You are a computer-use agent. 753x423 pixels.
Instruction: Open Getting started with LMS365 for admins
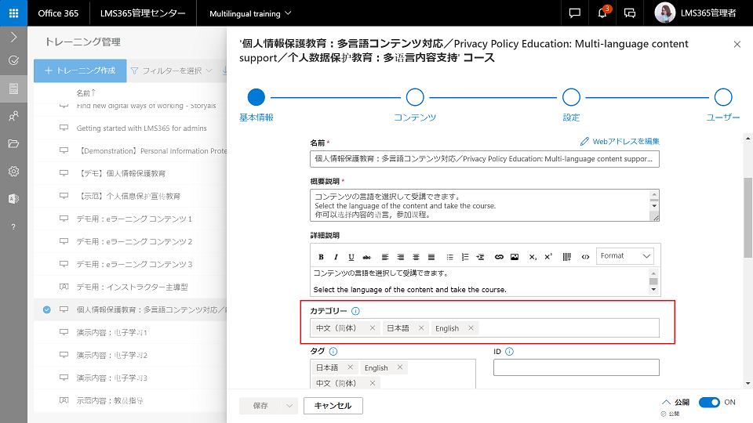click(x=142, y=128)
